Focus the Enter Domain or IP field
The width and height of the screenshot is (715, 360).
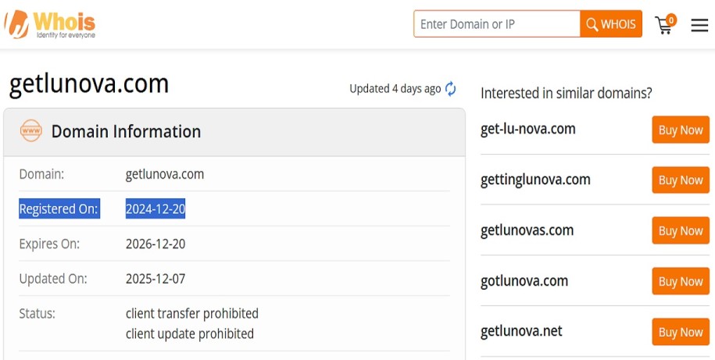point(496,23)
